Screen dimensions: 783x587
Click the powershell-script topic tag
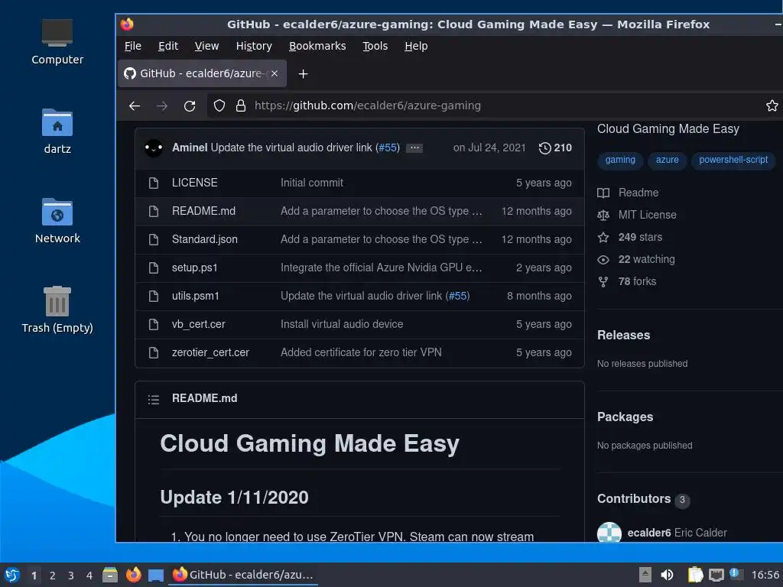tap(733, 160)
